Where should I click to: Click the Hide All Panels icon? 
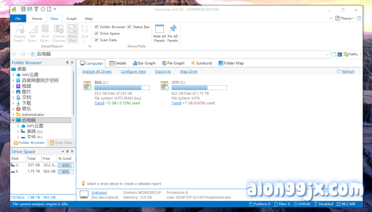pyautogui.click(x=159, y=29)
